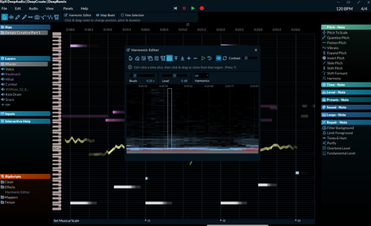
Task: Open the Panels menu
Action: click(x=68, y=9)
